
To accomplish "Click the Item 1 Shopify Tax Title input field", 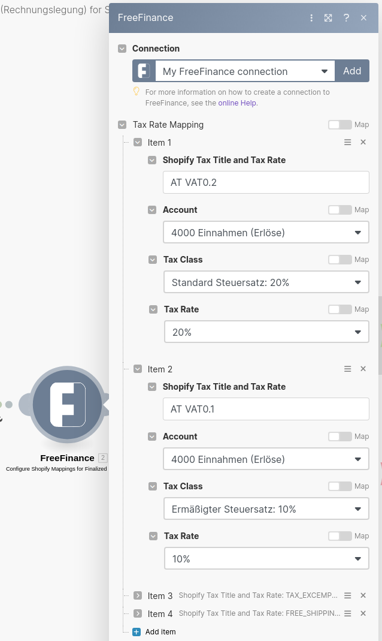I will coord(266,182).
